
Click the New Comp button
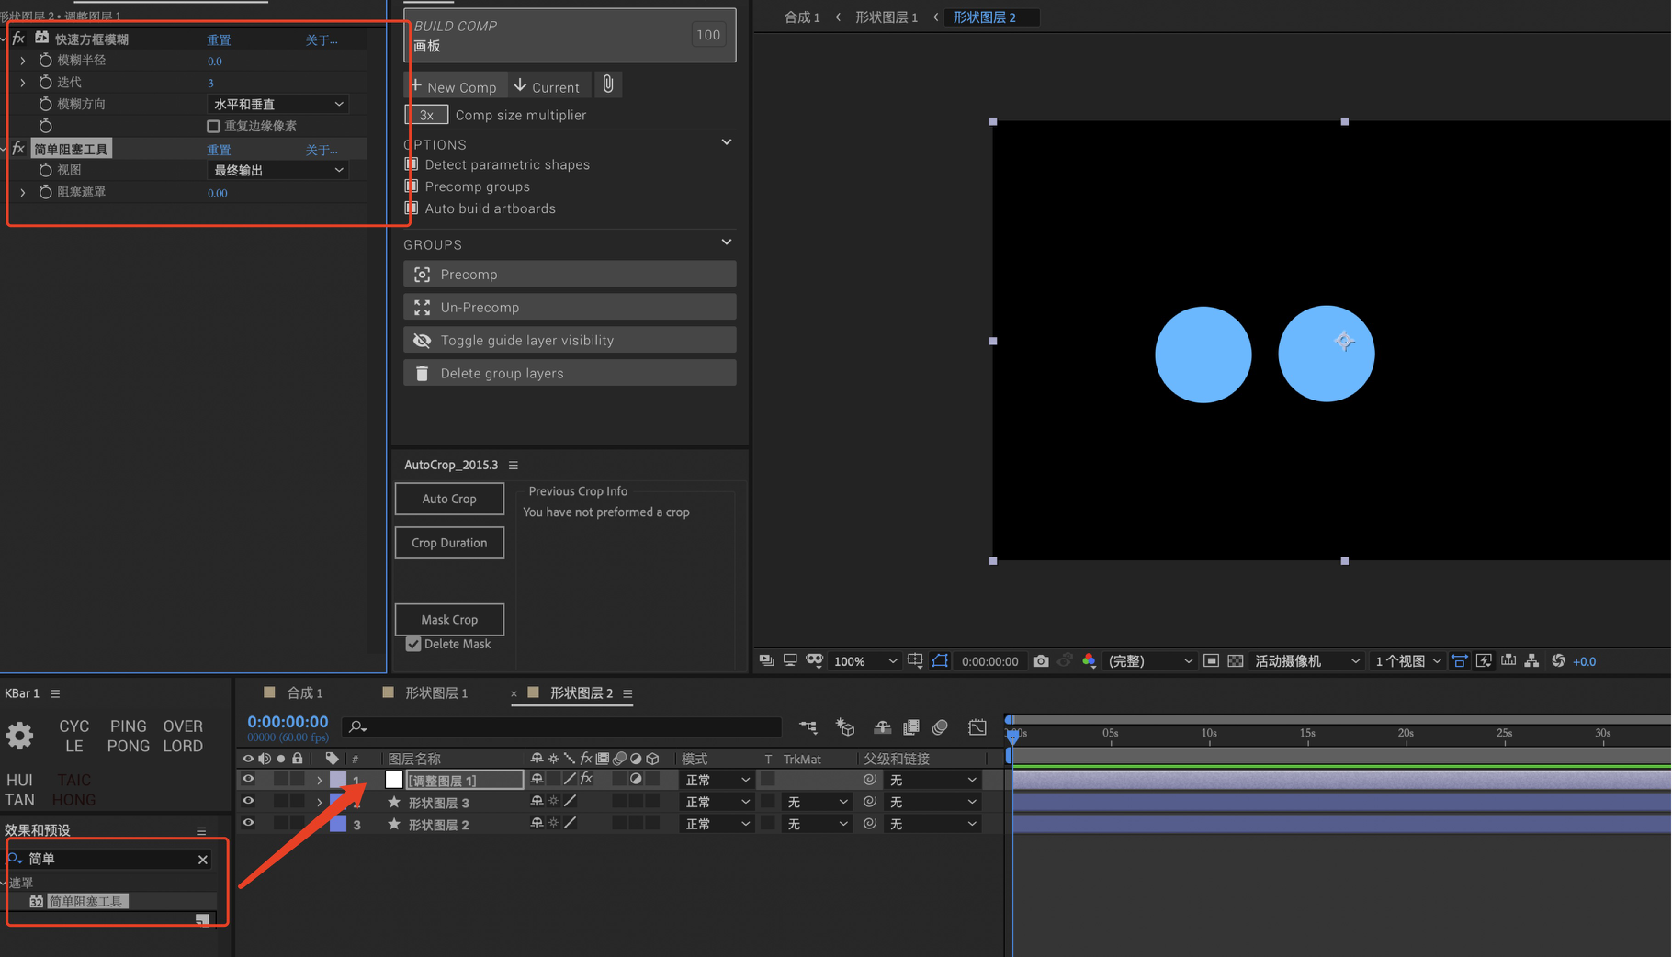(x=455, y=86)
